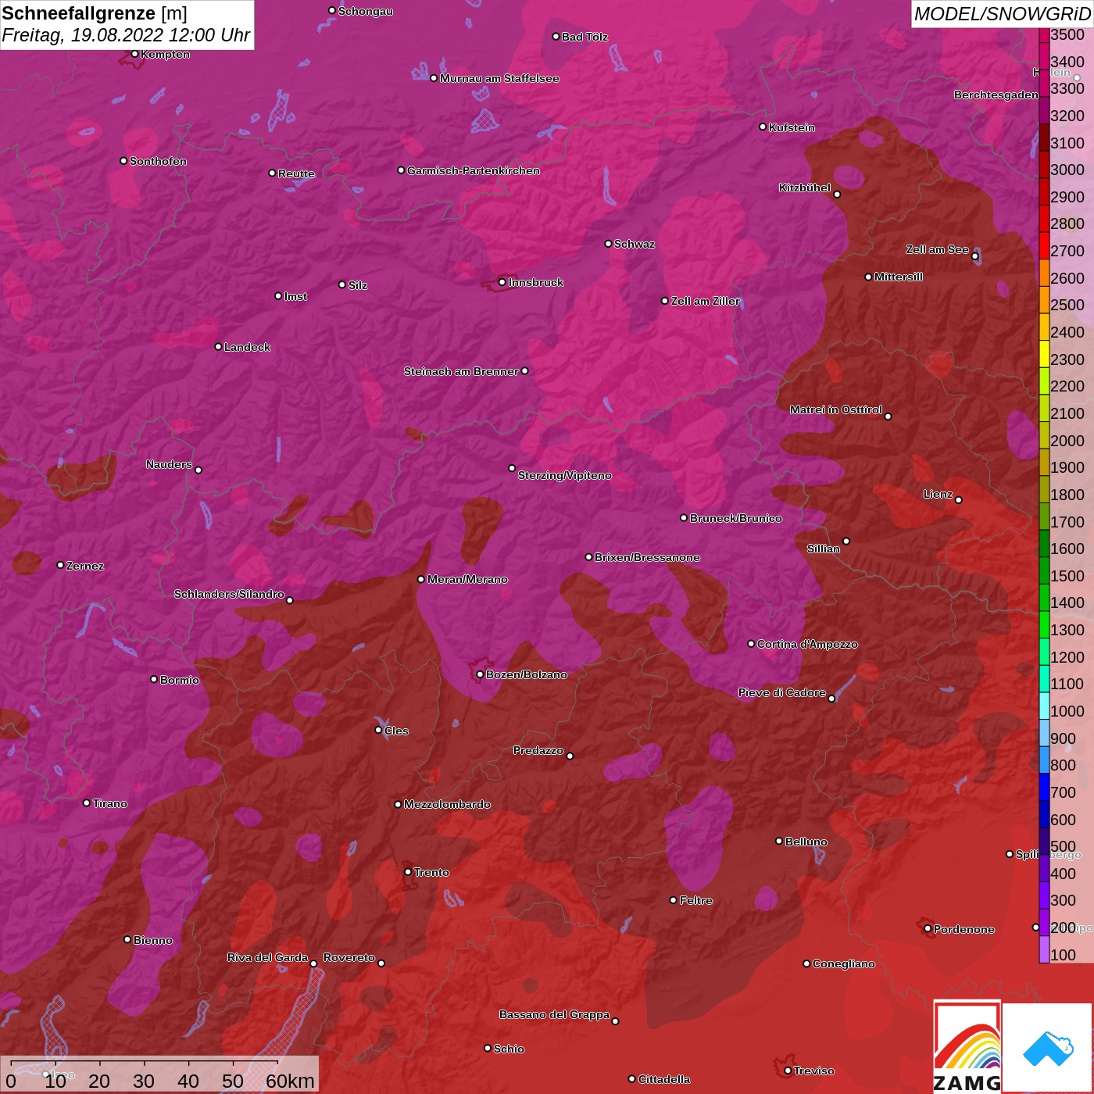Select the Pordenone city marker dot
Viewport: 1094px width, 1094px height.
point(928,928)
